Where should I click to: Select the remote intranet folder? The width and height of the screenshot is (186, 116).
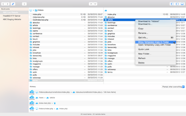120,39
